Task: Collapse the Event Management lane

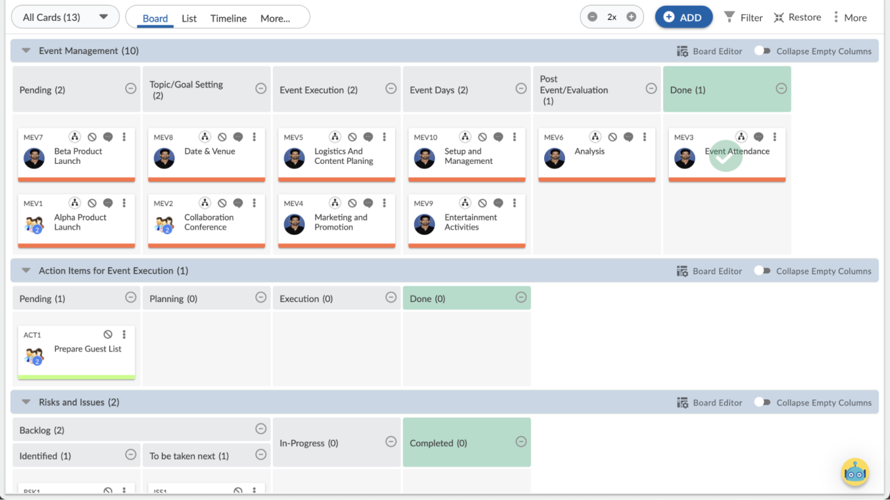Action: click(26, 50)
